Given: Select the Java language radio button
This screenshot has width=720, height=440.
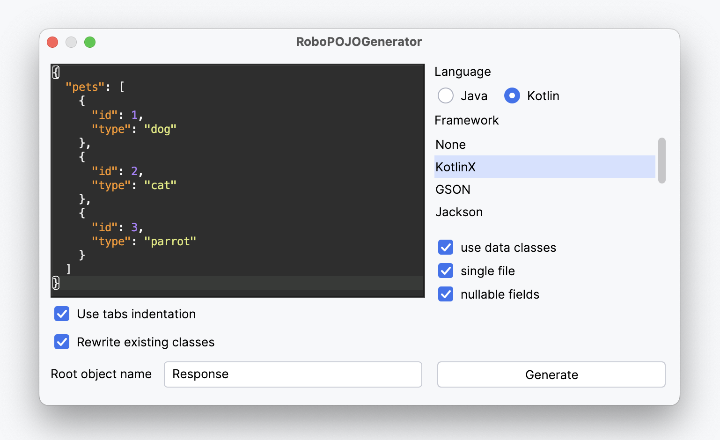Looking at the screenshot, I should pos(446,95).
